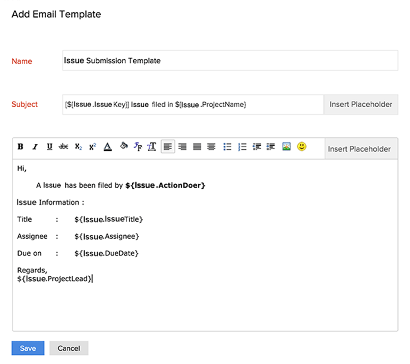Insert an emoticon into the template body
Viewport: 410px width, 364px height.
pyautogui.click(x=301, y=147)
